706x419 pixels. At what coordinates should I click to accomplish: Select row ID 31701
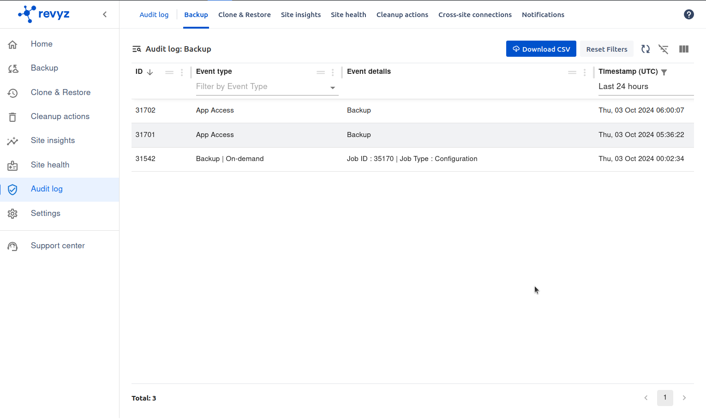[x=145, y=135]
